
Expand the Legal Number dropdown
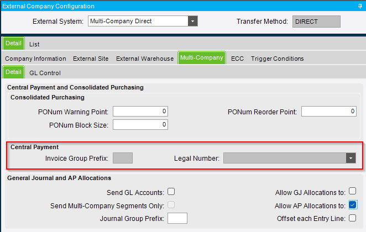351,159
